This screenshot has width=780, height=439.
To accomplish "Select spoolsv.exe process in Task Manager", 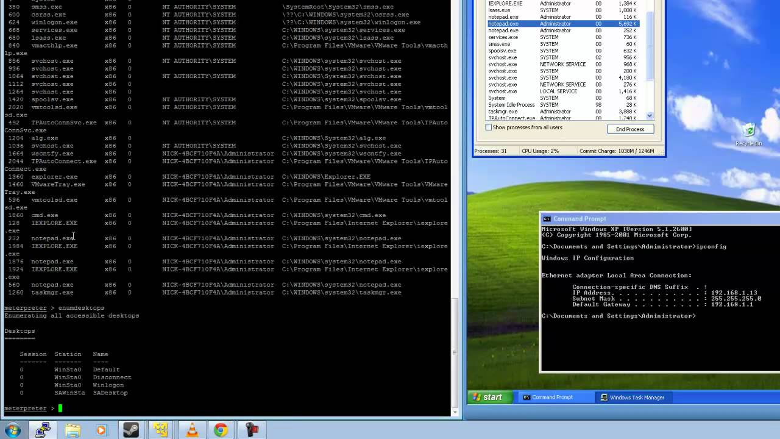I will [x=562, y=51].
